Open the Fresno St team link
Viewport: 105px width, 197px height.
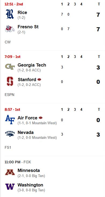pyautogui.click(x=28, y=27)
